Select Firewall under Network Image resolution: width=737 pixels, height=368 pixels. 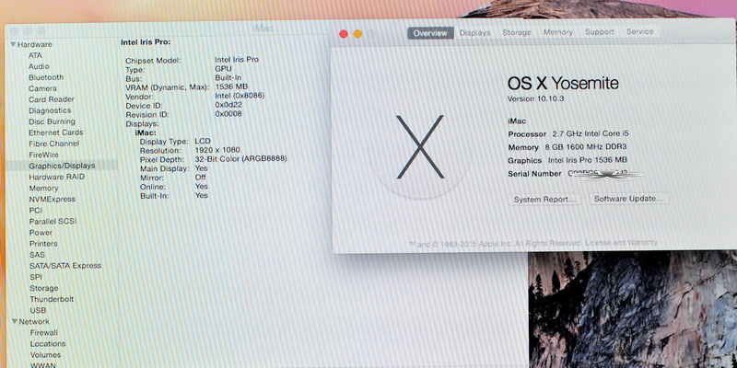(x=44, y=333)
